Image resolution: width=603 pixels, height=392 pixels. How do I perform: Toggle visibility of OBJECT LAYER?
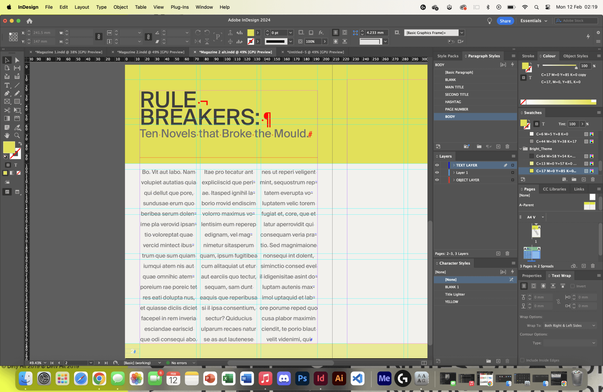pyautogui.click(x=437, y=180)
